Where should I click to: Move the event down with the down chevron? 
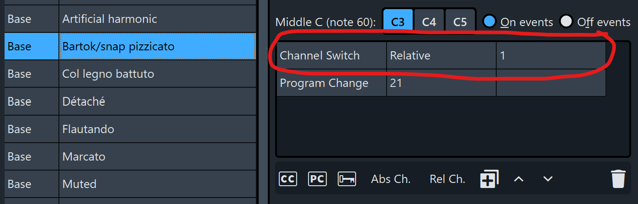(548, 179)
